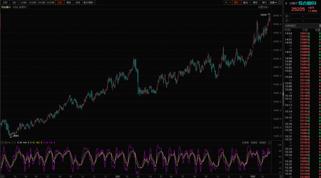Viewport: 321px width, 178px height.
Task: Select the 15分钟 period tab
Action: tap(33, 2)
